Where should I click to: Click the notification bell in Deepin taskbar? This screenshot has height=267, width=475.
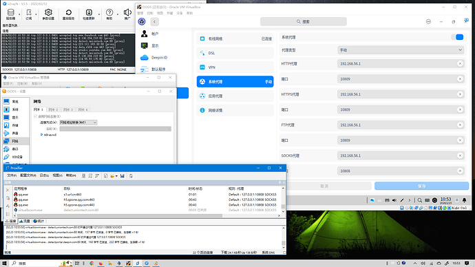point(464,200)
